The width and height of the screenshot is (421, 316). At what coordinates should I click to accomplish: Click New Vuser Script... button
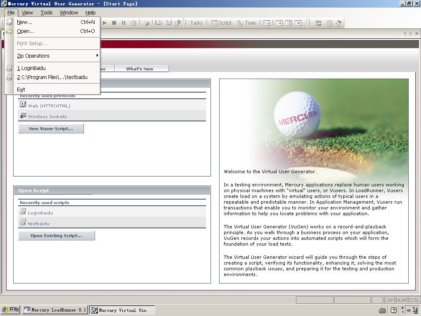(51, 128)
